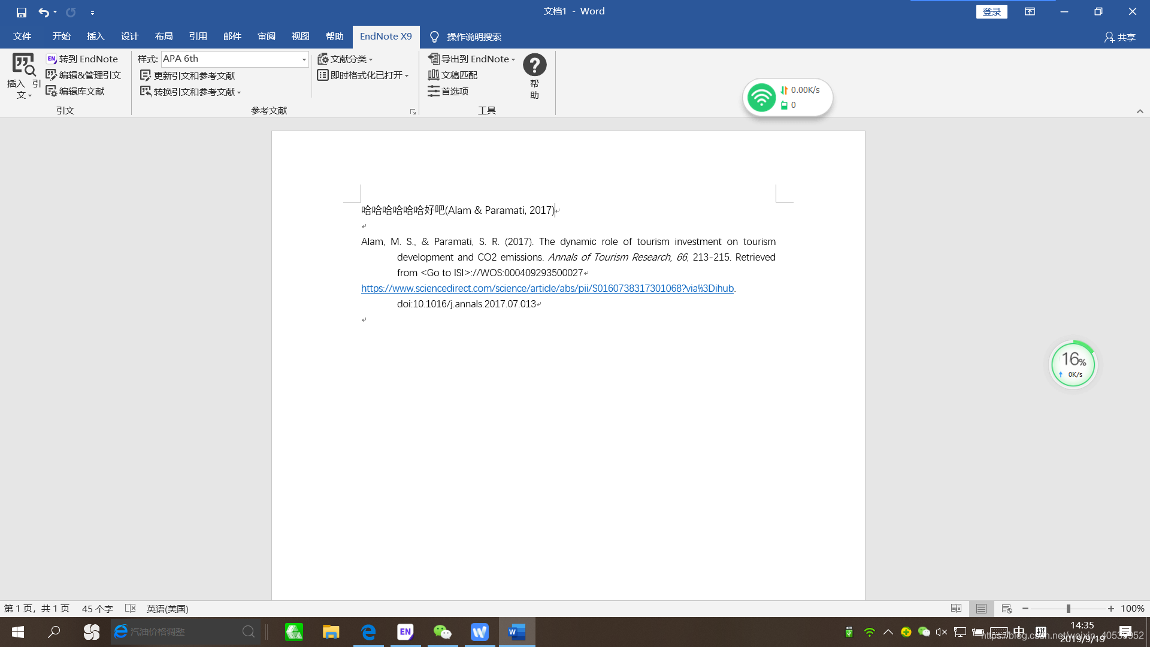Select Print Layout view button
1150x647 pixels.
[x=981, y=609]
